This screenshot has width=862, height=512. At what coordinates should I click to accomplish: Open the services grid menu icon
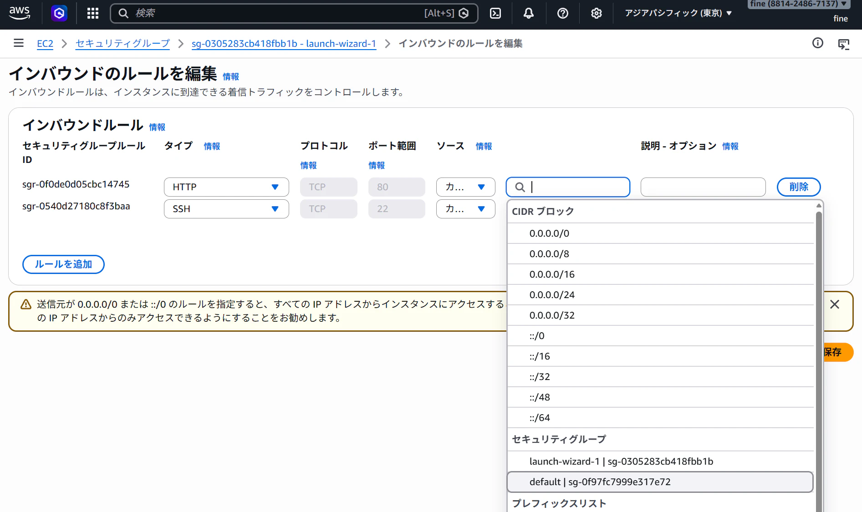93,13
